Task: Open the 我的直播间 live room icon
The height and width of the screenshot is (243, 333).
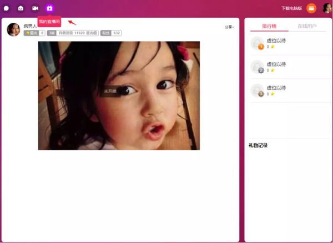Action: point(50,8)
